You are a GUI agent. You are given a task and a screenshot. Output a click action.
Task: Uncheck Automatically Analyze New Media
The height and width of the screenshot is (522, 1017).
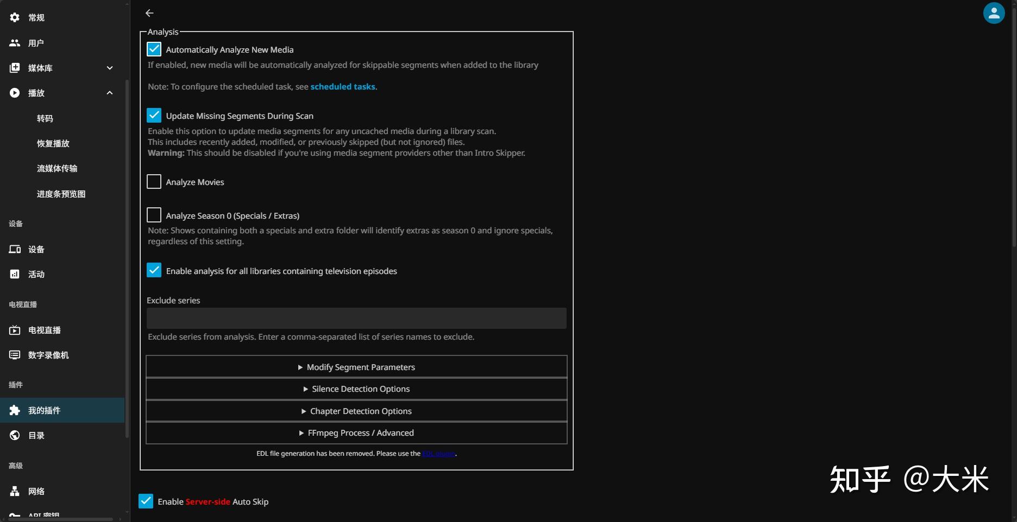[154, 49]
